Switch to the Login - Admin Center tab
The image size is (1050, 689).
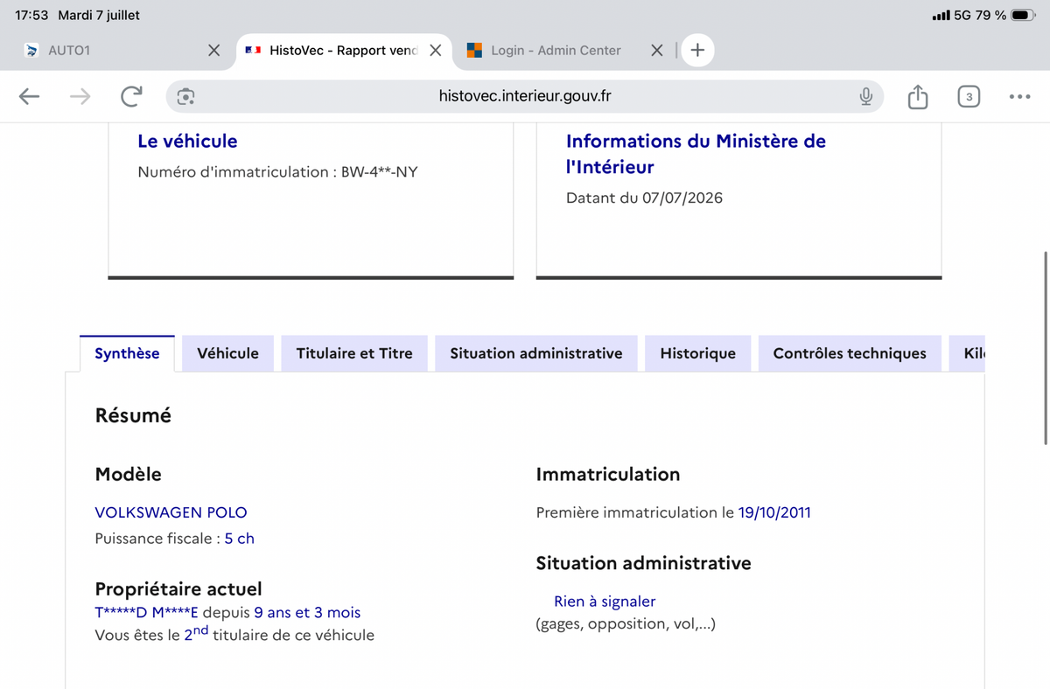tap(556, 50)
